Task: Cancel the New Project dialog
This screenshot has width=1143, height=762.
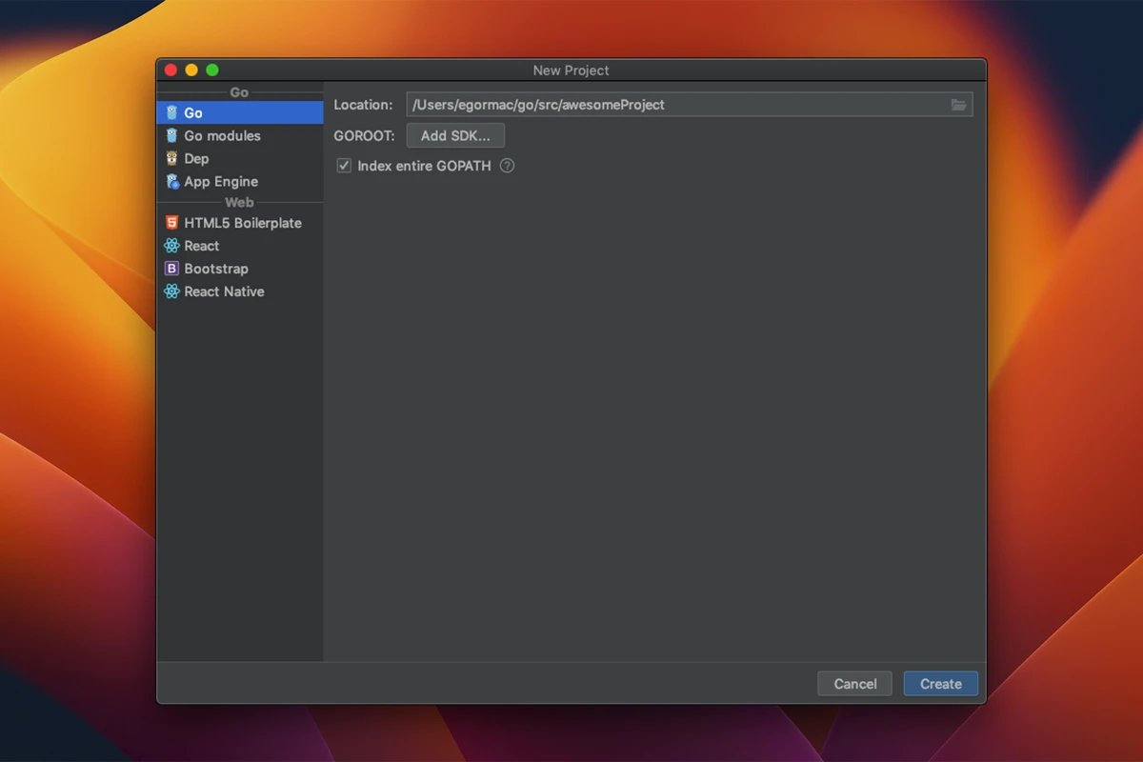Action: click(x=854, y=684)
